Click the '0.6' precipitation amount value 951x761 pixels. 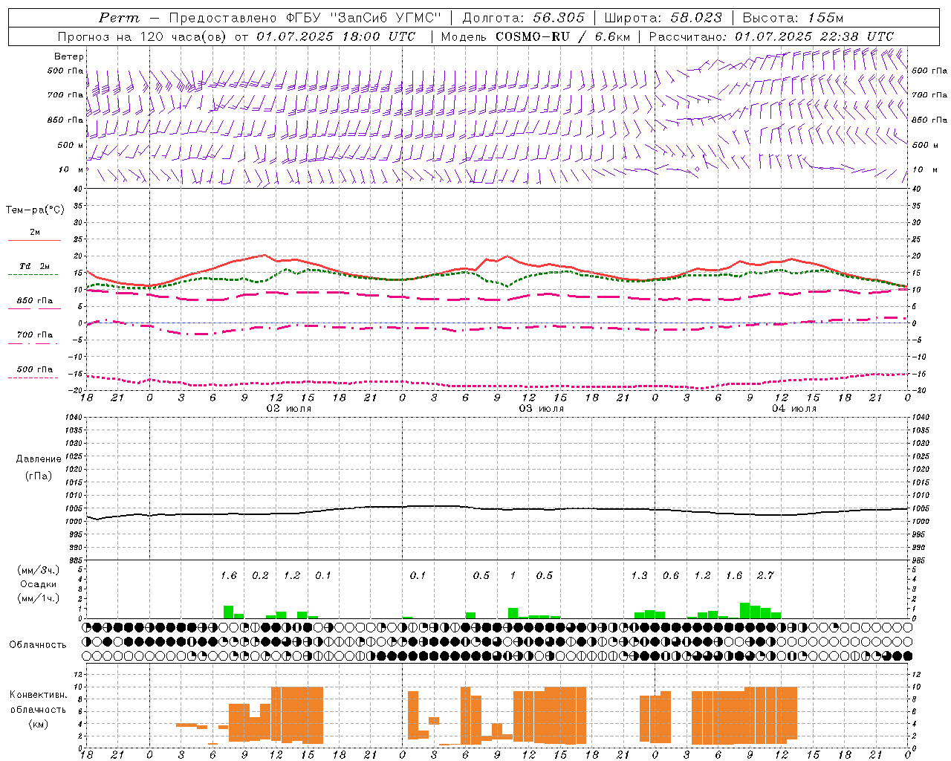pos(671,576)
